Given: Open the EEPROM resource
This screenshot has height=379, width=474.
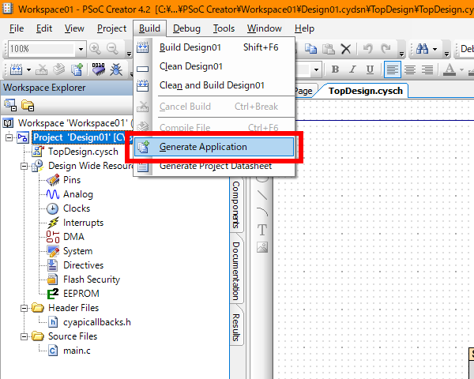Looking at the screenshot, I should 81,294.
